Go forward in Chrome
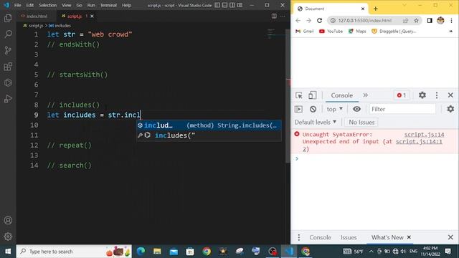The width and height of the screenshot is (459, 258). pyautogui.click(x=308, y=21)
